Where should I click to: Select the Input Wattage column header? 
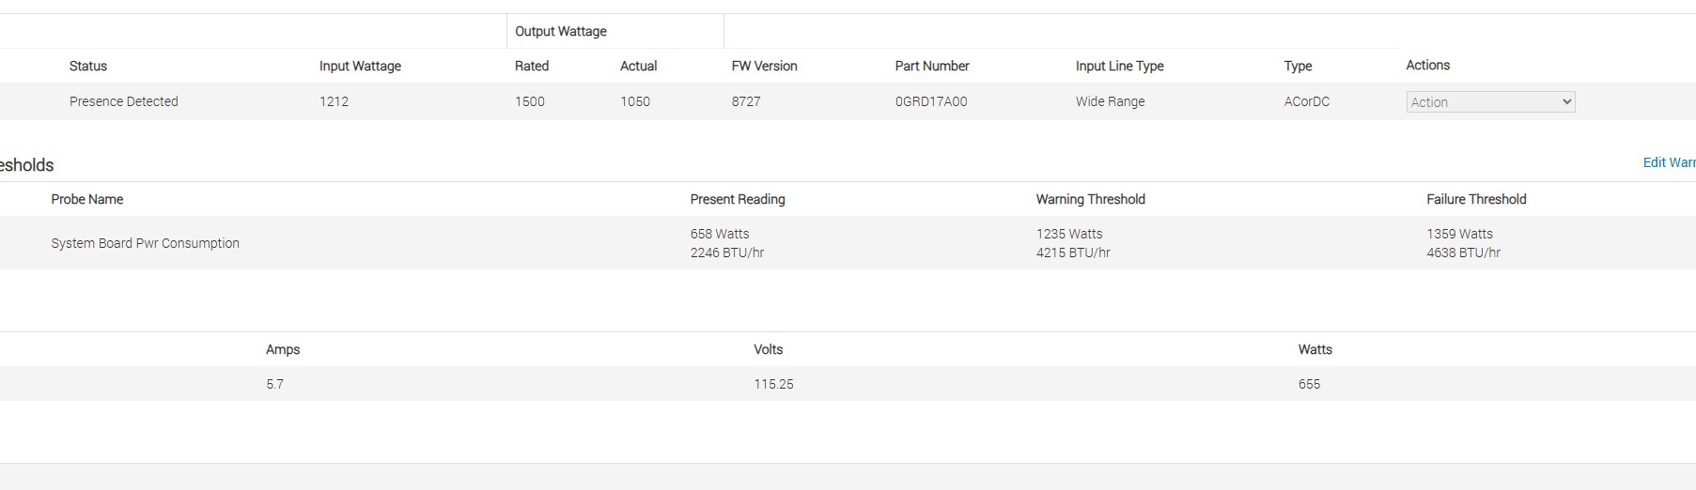tap(360, 66)
